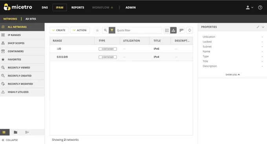This screenshot has height=144, width=267.
Task: Click the micetro logo
Action: pyautogui.click(x=18, y=7)
